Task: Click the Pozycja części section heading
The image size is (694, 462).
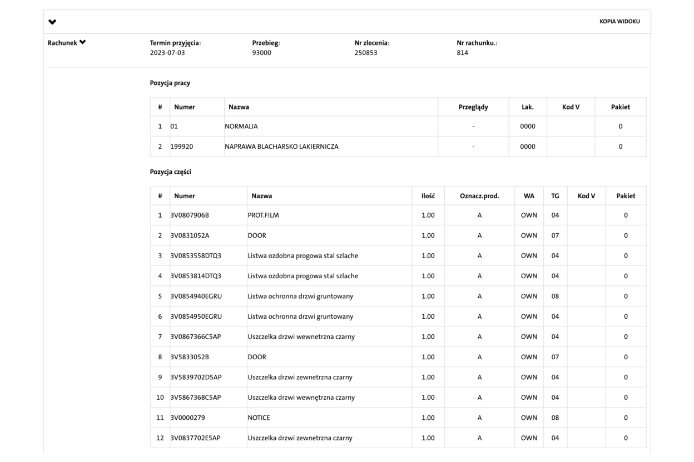Action: [171, 172]
